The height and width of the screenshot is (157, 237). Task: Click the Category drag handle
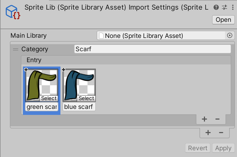tap(16, 49)
